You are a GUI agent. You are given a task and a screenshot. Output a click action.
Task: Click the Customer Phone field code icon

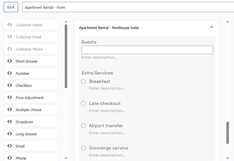[10, 49]
